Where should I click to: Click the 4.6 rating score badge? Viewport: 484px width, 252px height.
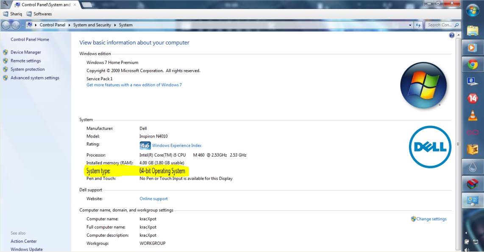coord(145,146)
